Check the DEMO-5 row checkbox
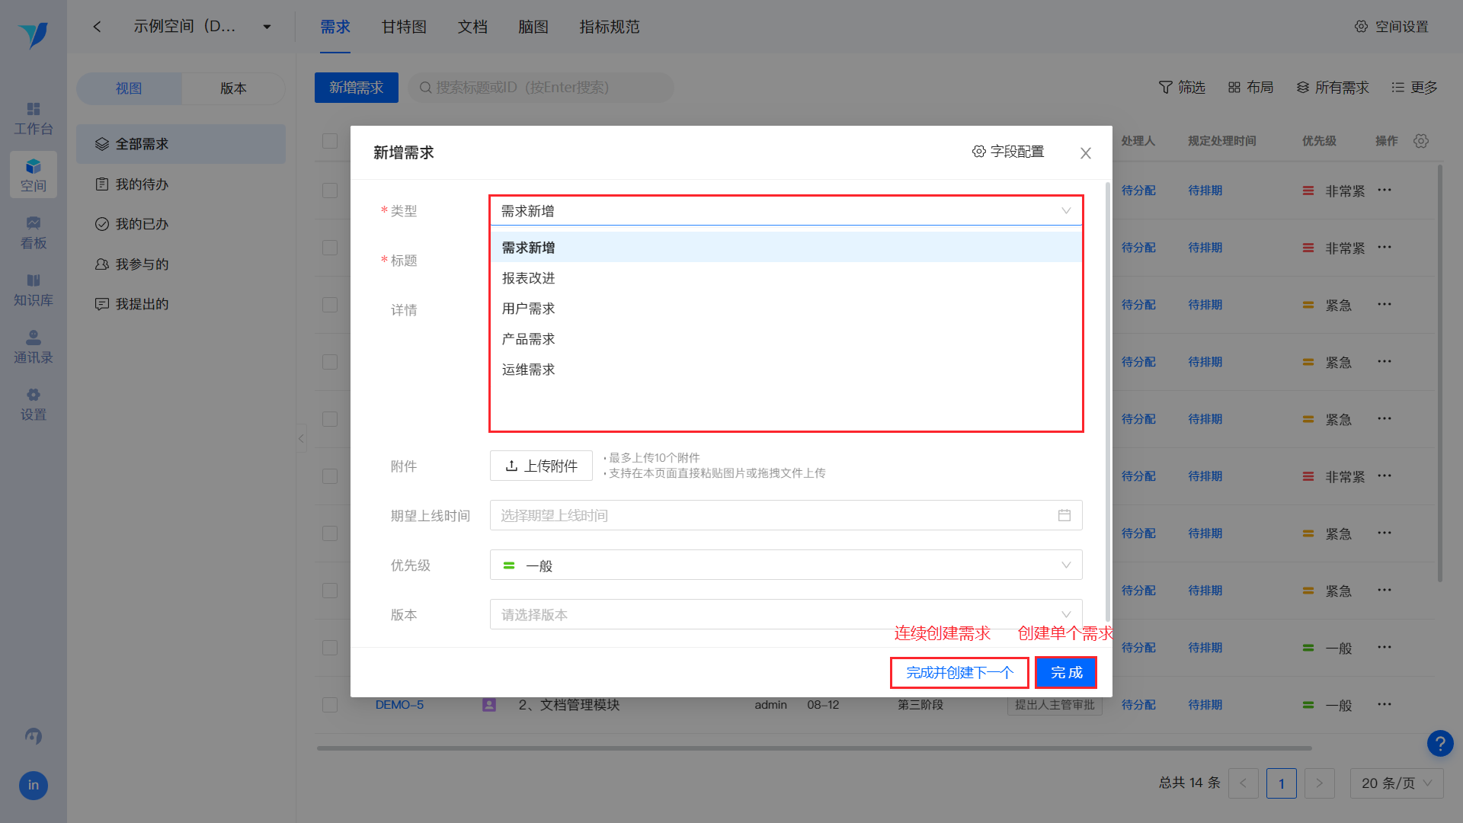 pos(329,704)
